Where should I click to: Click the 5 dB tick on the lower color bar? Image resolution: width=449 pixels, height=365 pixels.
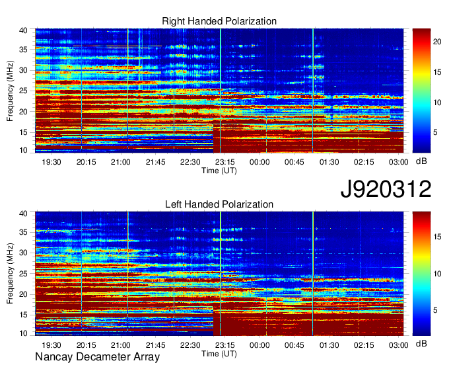(x=435, y=310)
